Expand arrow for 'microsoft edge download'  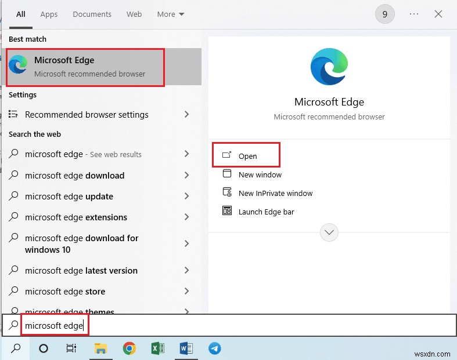click(186, 175)
